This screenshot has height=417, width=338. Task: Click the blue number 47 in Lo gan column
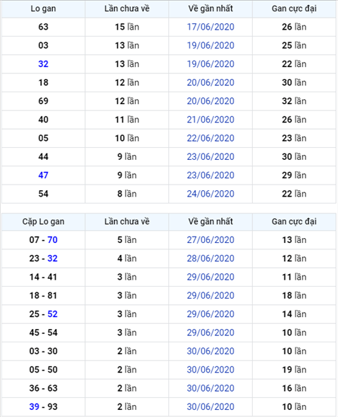pos(44,175)
